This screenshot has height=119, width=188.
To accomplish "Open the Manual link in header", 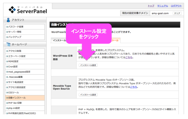I will [x=162, y=6].
